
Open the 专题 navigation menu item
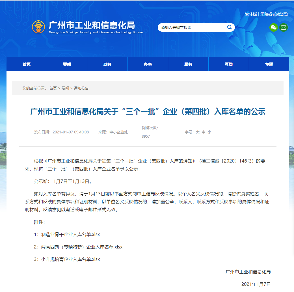tap(269, 64)
